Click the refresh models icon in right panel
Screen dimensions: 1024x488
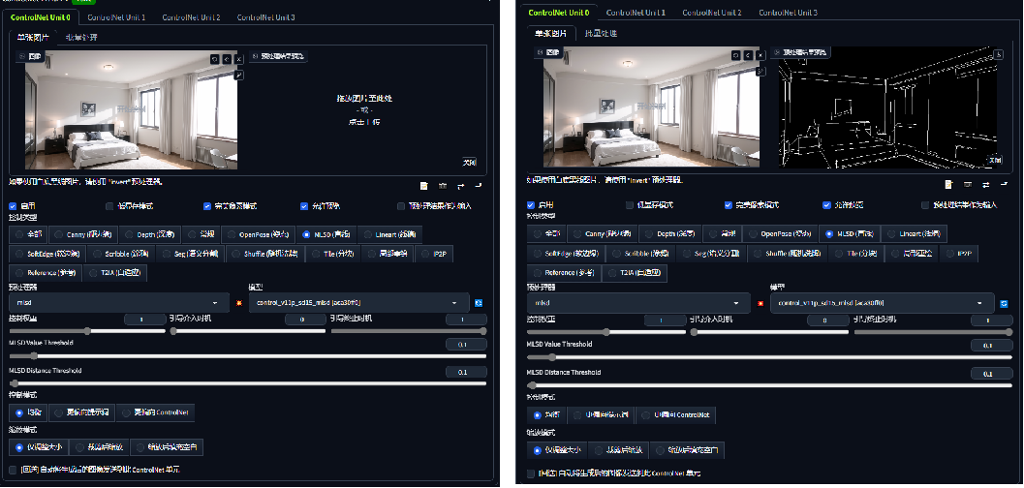click(1003, 303)
